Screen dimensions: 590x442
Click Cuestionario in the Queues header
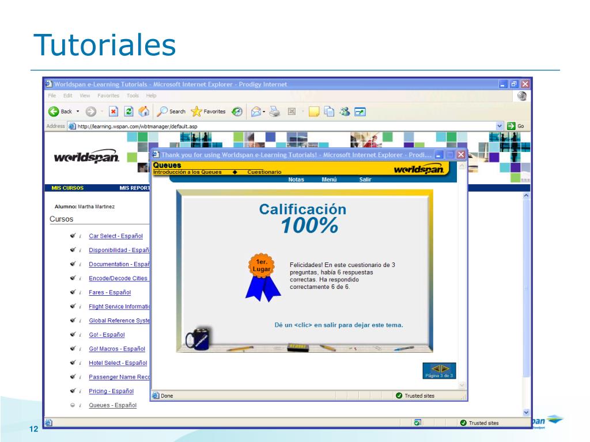tap(264, 172)
